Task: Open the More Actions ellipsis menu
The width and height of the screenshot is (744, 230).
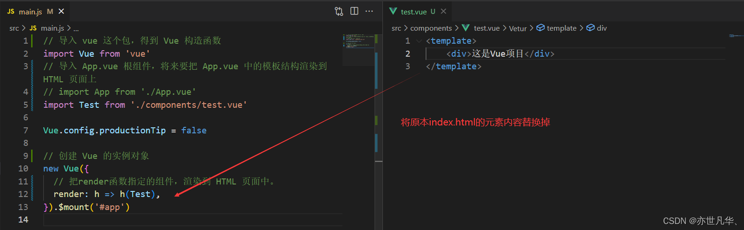Action: coord(369,11)
